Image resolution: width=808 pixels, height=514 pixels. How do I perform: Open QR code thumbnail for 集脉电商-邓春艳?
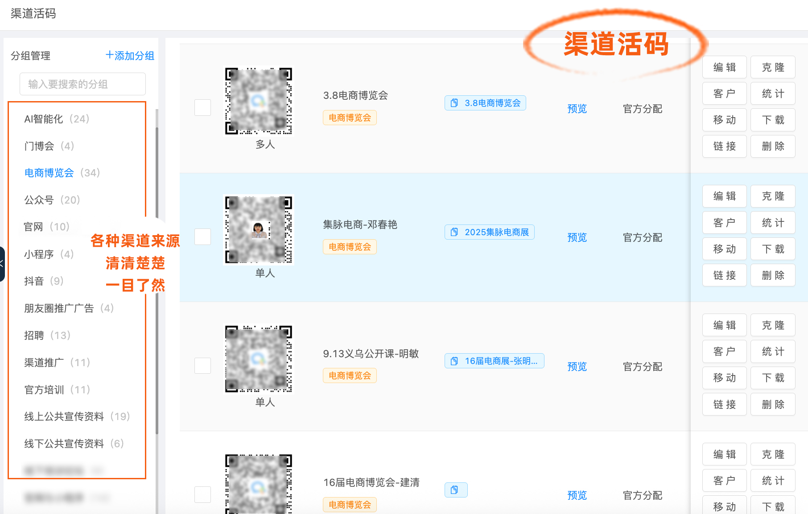[259, 230]
